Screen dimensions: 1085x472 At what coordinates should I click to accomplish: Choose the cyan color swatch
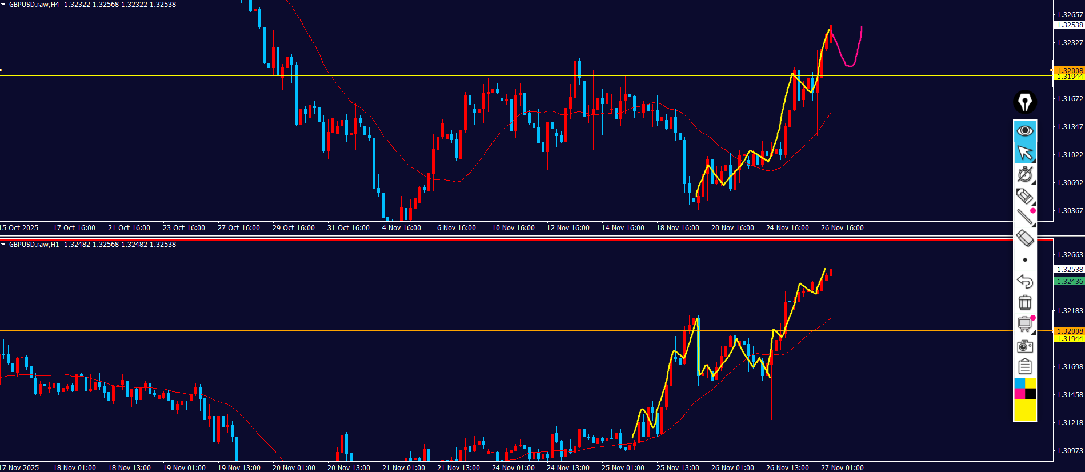[x=1019, y=383]
